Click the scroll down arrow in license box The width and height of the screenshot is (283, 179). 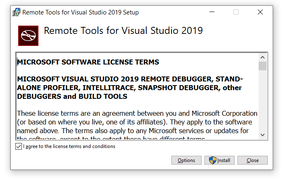click(263, 135)
